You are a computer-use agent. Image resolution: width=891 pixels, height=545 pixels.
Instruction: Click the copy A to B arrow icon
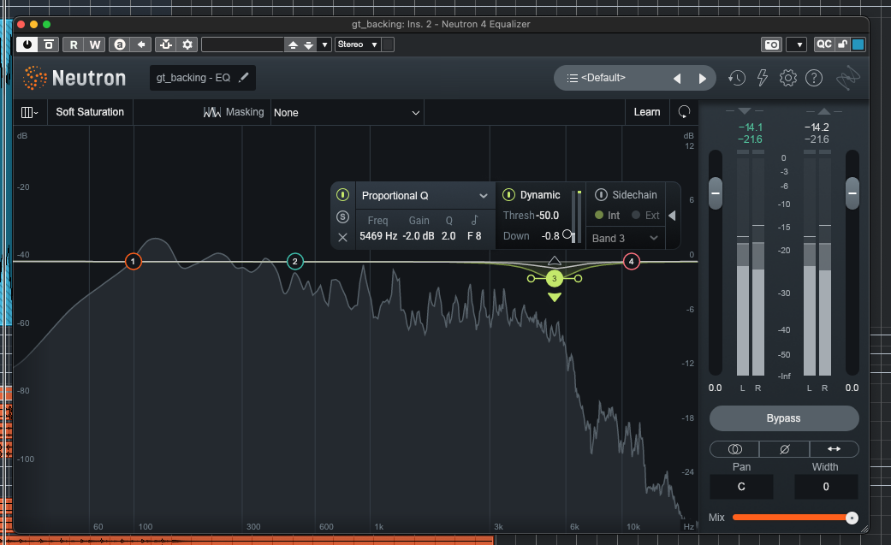(x=141, y=44)
